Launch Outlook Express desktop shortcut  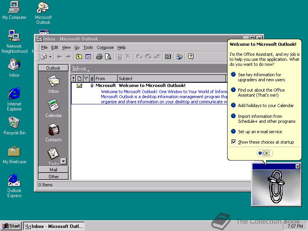tap(14, 186)
